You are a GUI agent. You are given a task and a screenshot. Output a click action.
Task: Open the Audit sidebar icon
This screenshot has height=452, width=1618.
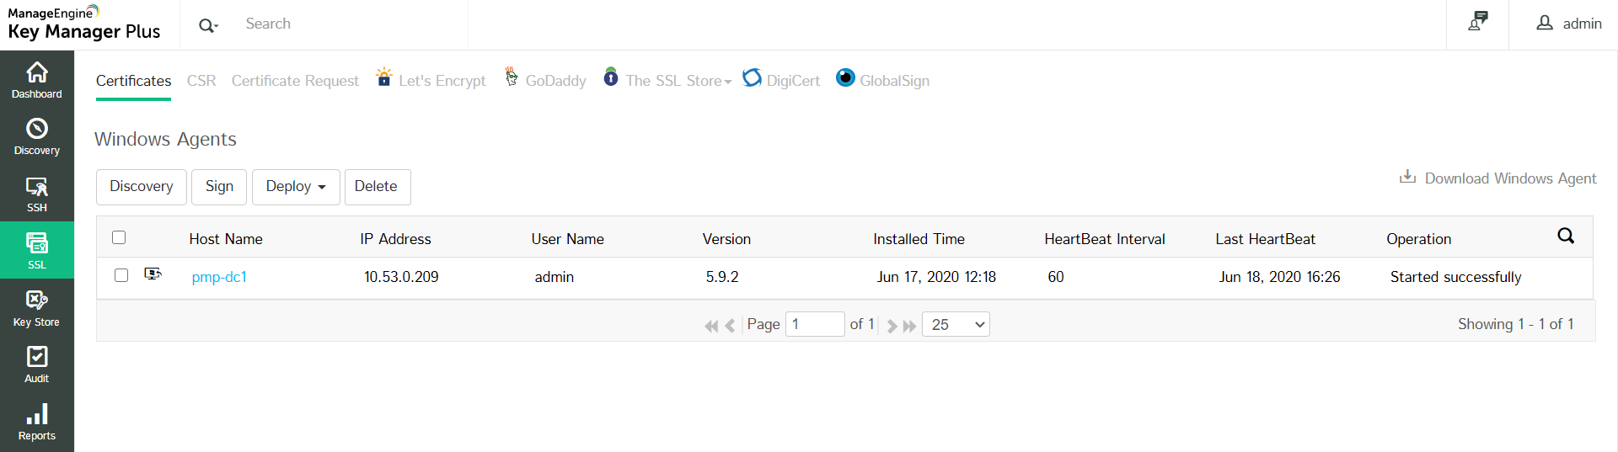(x=37, y=365)
